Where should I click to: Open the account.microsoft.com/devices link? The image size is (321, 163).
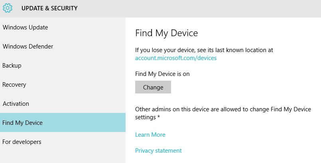176,58
